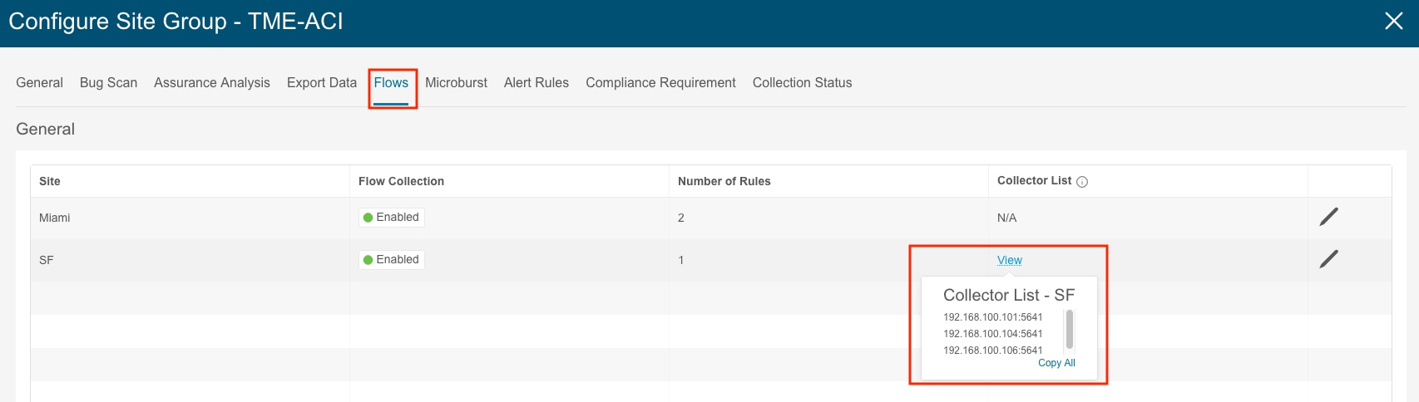Screen dimensions: 1419x402
Task: Click Copy All in the collector list popup
Action: point(1056,363)
